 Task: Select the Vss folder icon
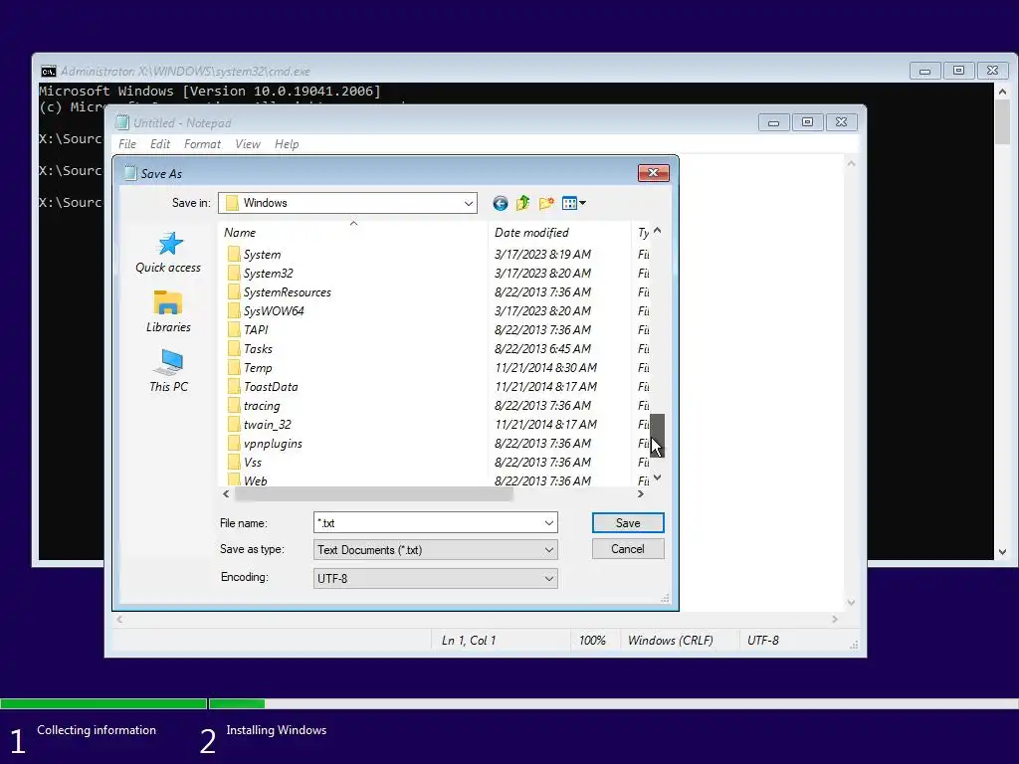point(234,463)
